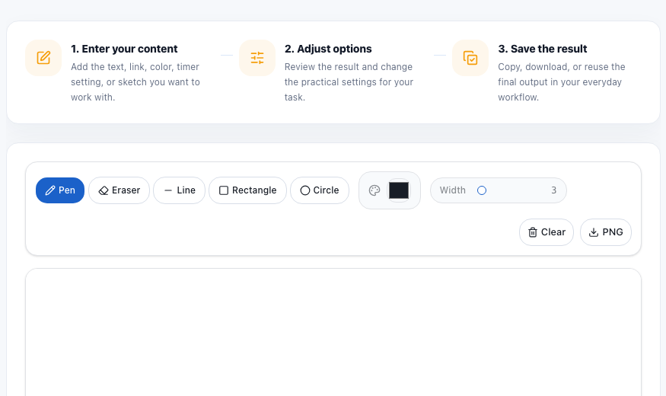
Task: Click the edit pencil icon for step 1
Action: tap(43, 58)
